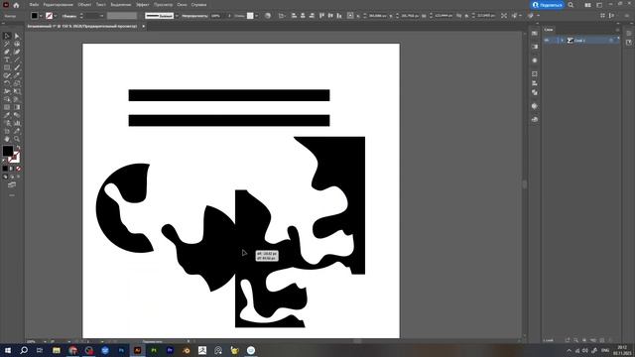Select the Paintbrush tool
635x357 pixels.
(x=17, y=67)
